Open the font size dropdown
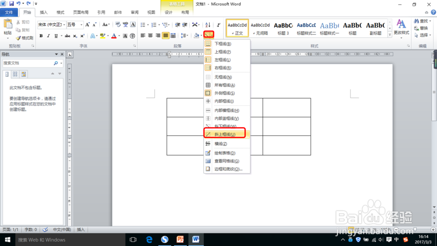 point(81,25)
